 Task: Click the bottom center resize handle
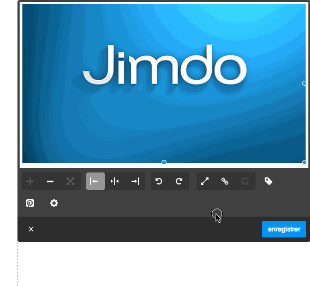pyautogui.click(x=164, y=162)
